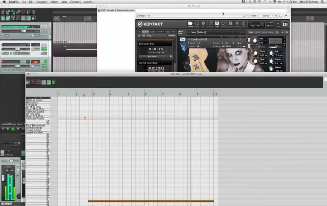The image size is (327, 206).
Task: Switch to the Database tab in Kontakt browser
Action: [153, 32]
